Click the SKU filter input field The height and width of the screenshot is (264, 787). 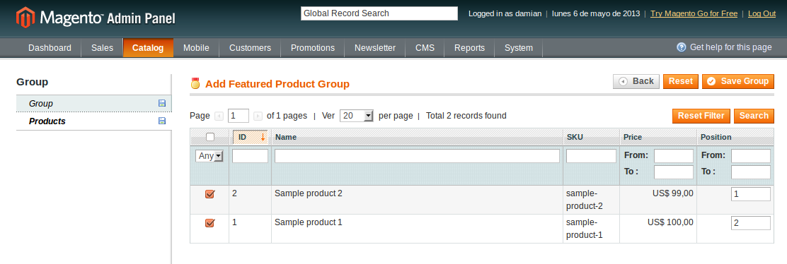591,156
